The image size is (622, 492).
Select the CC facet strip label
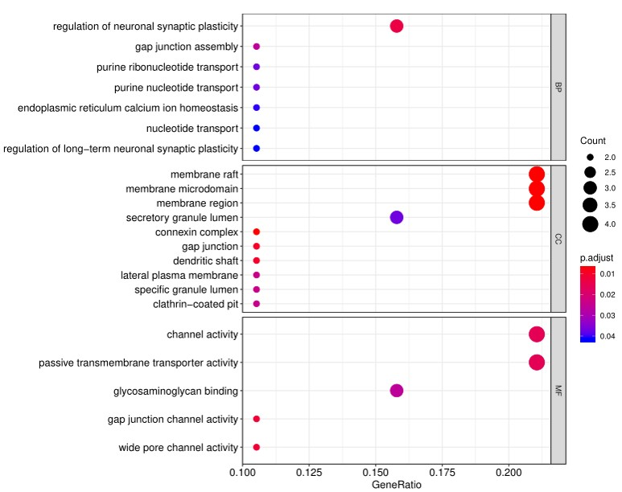pos(558,239)
